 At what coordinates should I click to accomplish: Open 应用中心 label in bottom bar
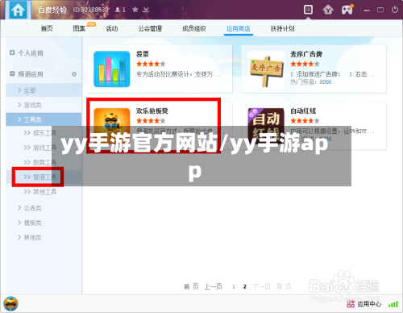[369, 304]
